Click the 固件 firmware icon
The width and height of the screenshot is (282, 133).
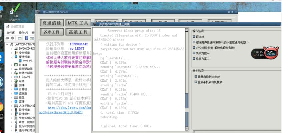16,85
